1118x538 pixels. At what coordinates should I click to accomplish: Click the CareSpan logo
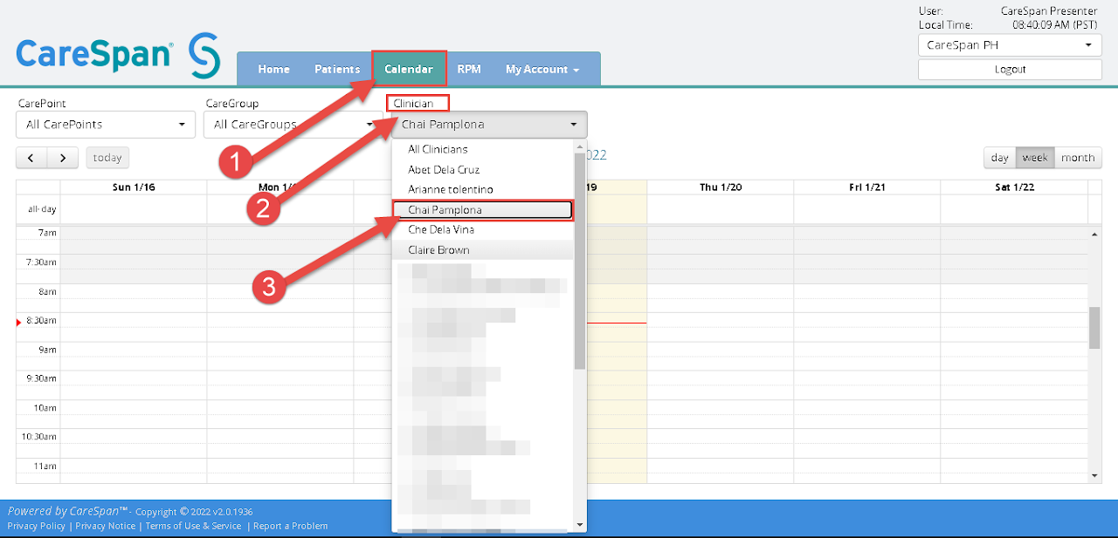118,54
